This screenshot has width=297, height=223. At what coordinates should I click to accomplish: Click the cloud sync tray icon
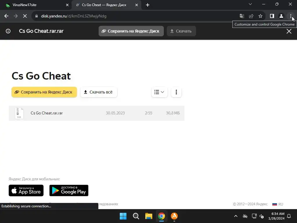[x=245, y=216]
